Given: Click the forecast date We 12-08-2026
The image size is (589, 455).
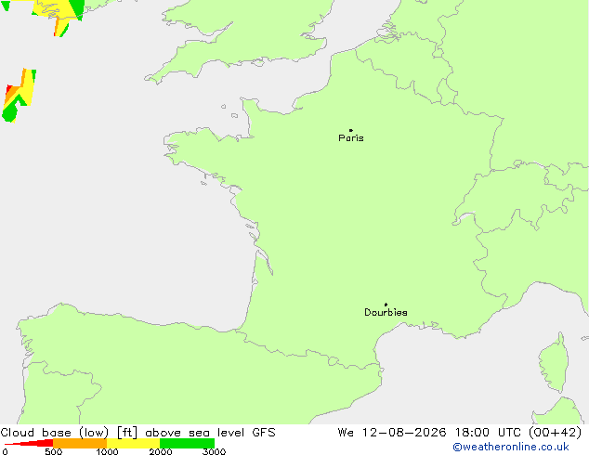Looking at the screenshot, I should point(392,433).
